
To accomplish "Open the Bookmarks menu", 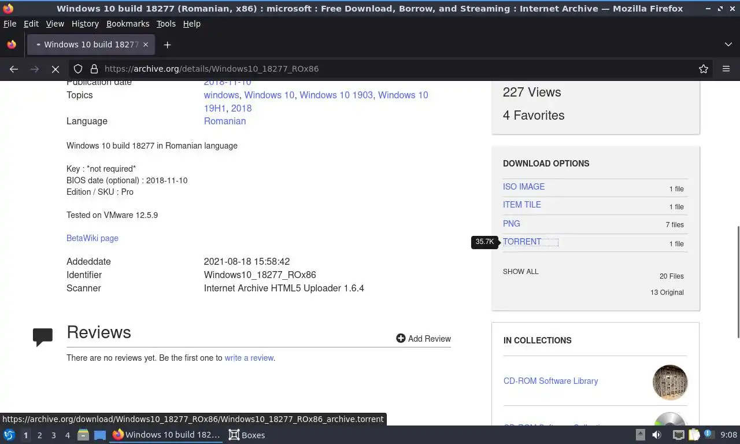I will click(128, 24).
